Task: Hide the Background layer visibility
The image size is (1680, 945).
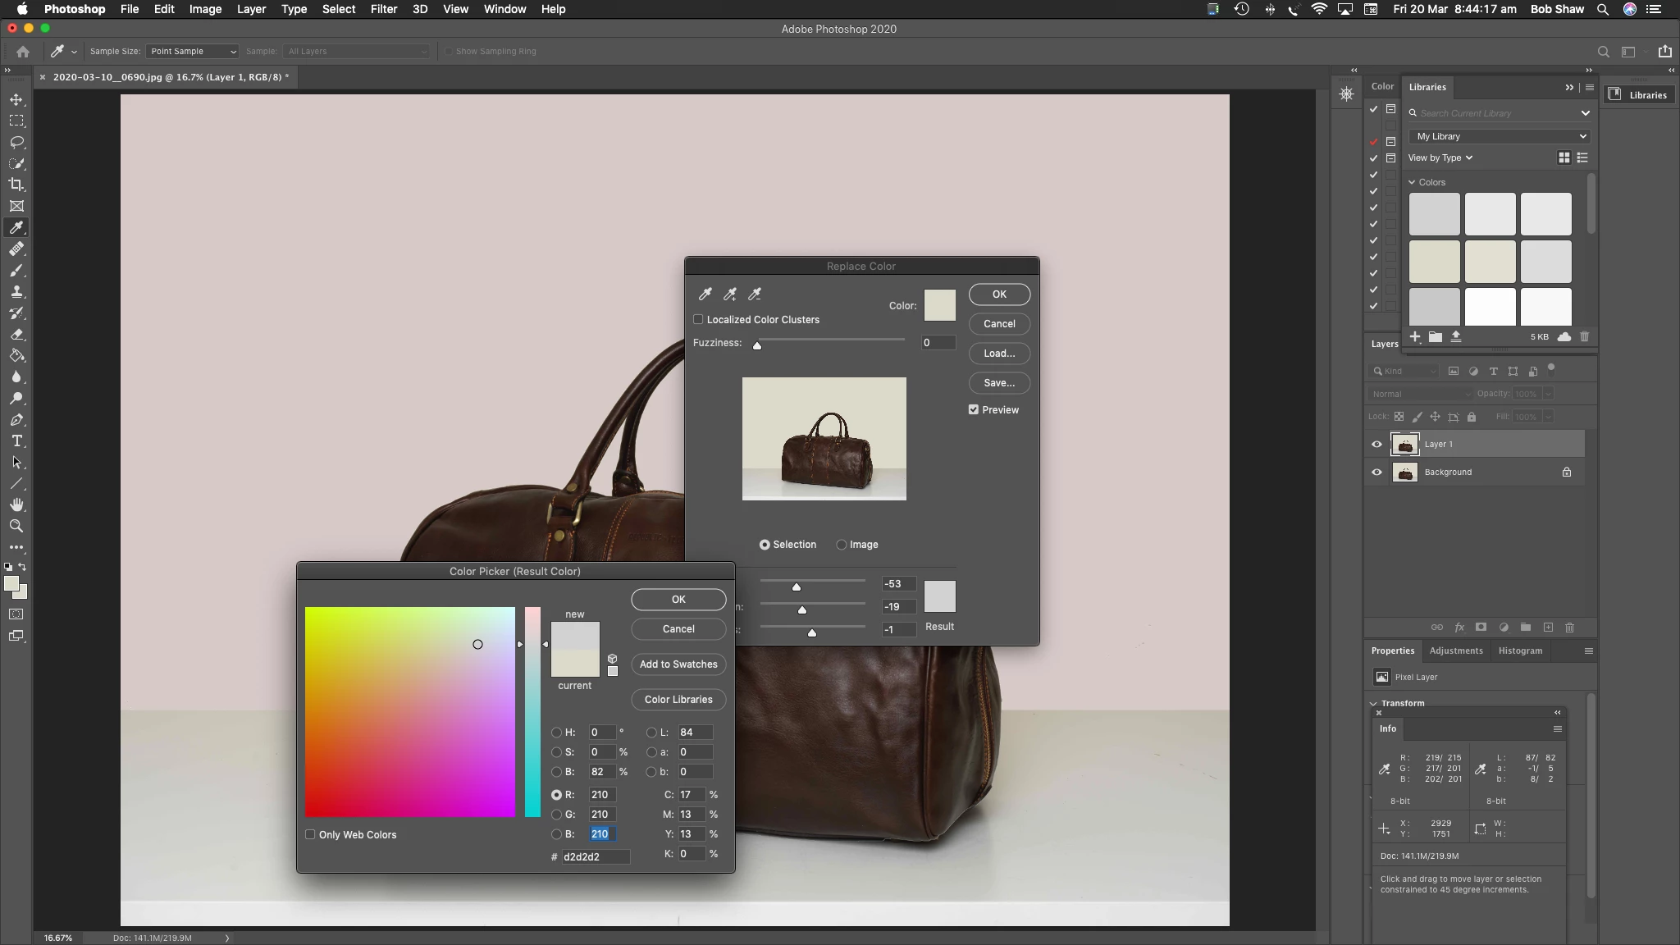Action: (x=1376, y=472)
